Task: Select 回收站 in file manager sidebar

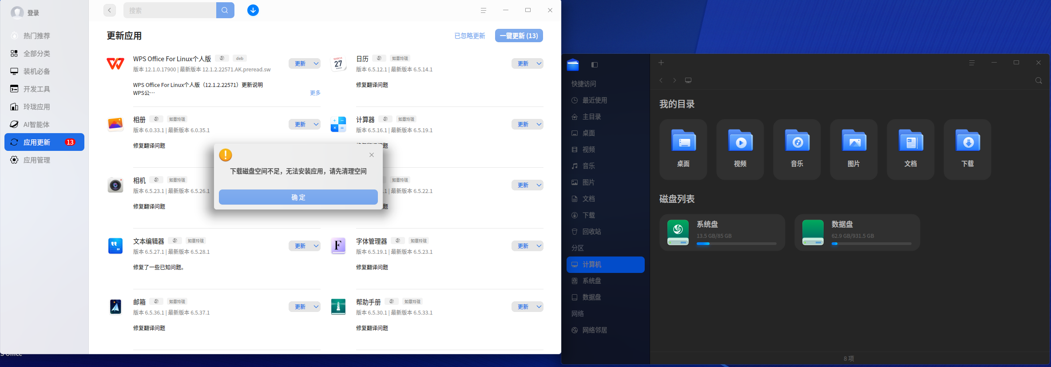Action: [x=606, y=232]
